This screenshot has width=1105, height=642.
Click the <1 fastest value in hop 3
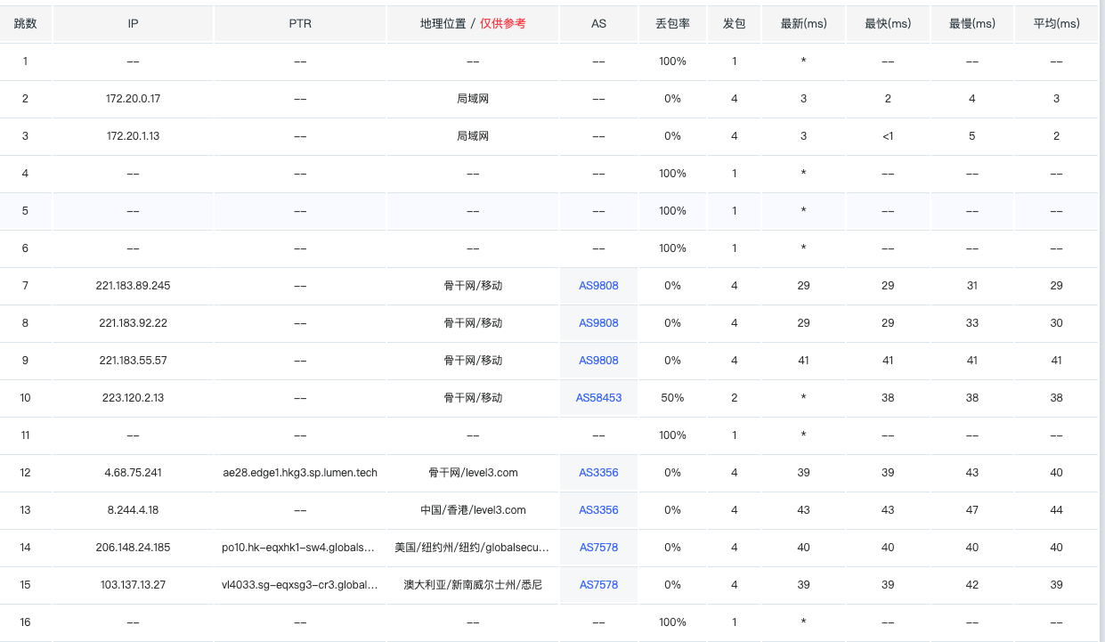click(x=888, y=136)
